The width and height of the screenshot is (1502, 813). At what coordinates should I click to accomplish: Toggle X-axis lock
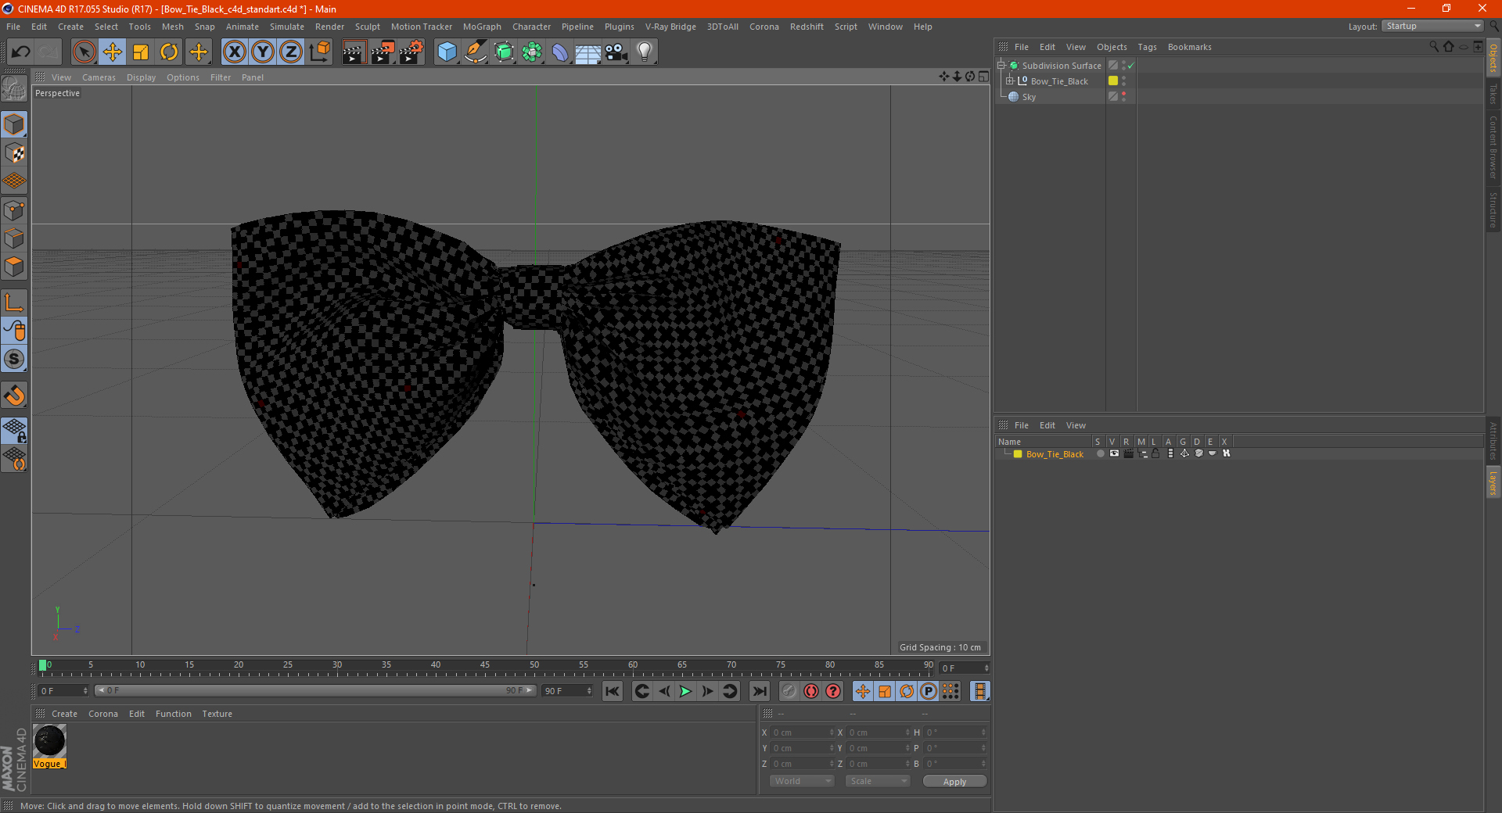tap(234, 52)
